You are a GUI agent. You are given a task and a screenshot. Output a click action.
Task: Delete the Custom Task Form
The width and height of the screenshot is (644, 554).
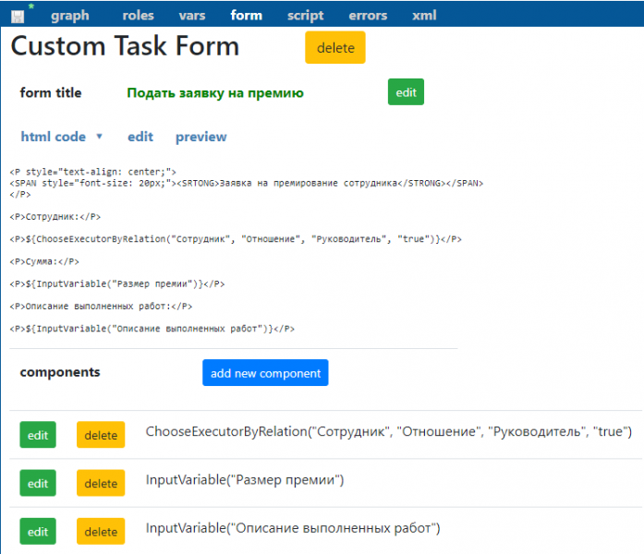(335, 48)
